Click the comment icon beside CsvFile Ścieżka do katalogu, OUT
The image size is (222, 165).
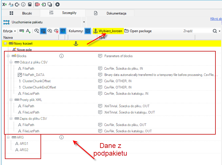click(100, 131)
